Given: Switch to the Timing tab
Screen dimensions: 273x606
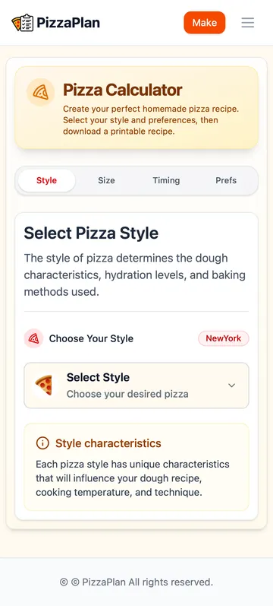Looking at the screenshot, I should (166, 180).
